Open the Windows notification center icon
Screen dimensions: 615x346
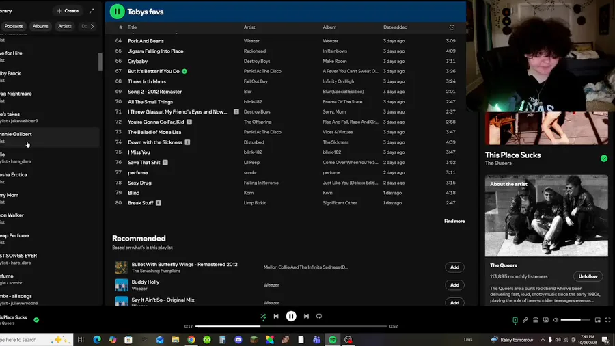(606, 340)
